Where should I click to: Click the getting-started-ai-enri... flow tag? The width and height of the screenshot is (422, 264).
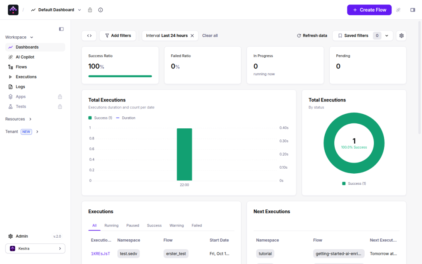click(x=339, y=254)
